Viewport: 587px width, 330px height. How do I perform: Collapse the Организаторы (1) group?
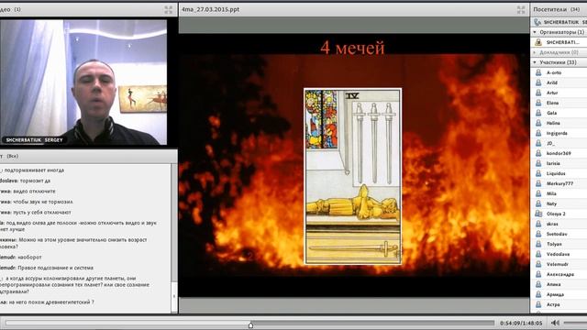click(x=535, y=33)
